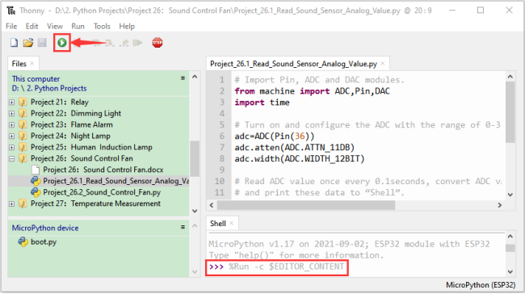
Task: Click editor horizontal scrollbar left arrow
Action: tap(212, 205)
